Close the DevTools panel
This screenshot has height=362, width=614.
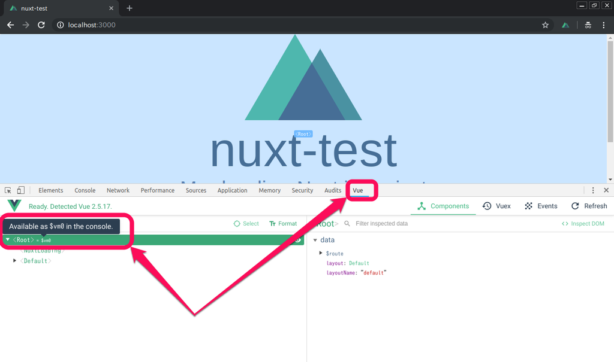pos(606,190)
